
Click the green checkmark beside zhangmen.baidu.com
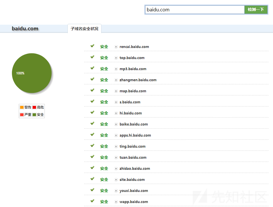(x=92, y=79)
